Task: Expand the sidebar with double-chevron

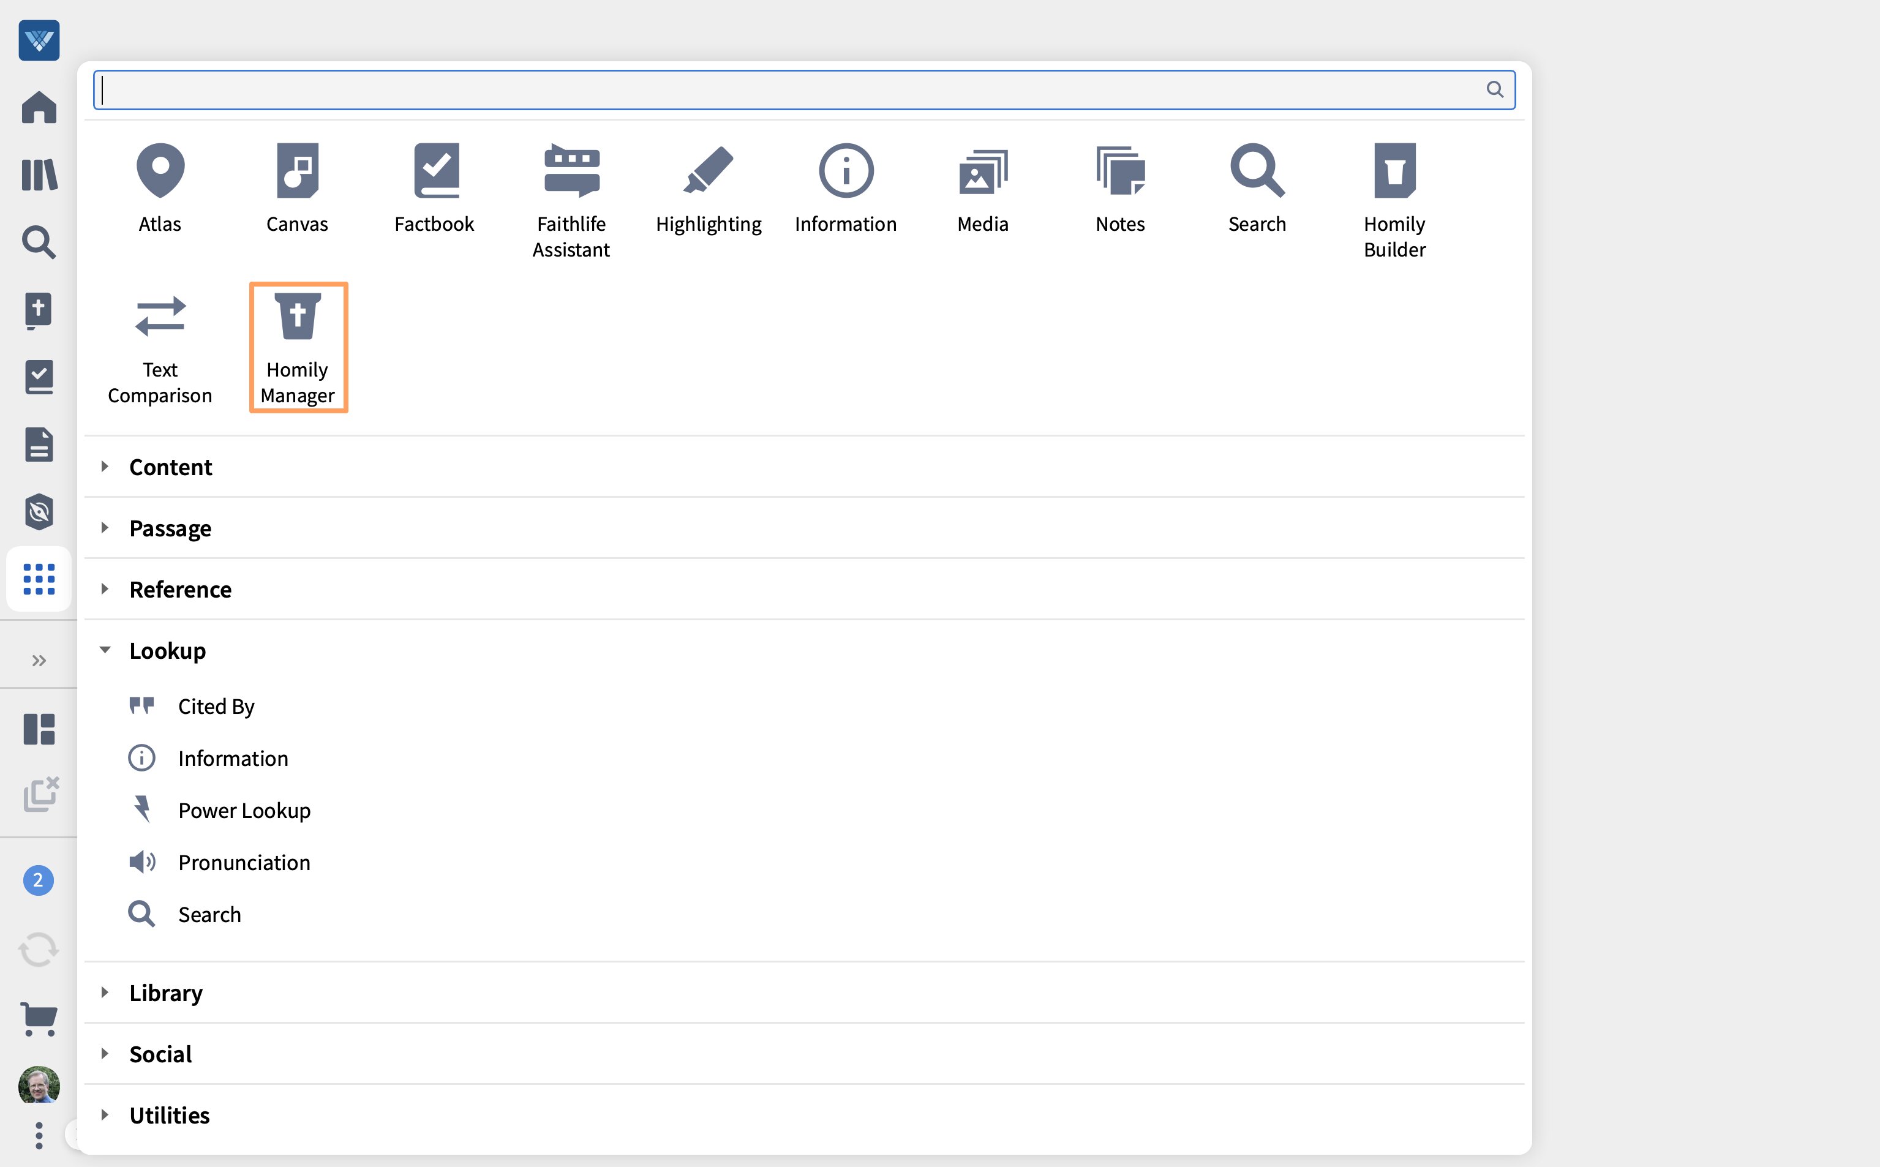Action: (x=39, y=661)
